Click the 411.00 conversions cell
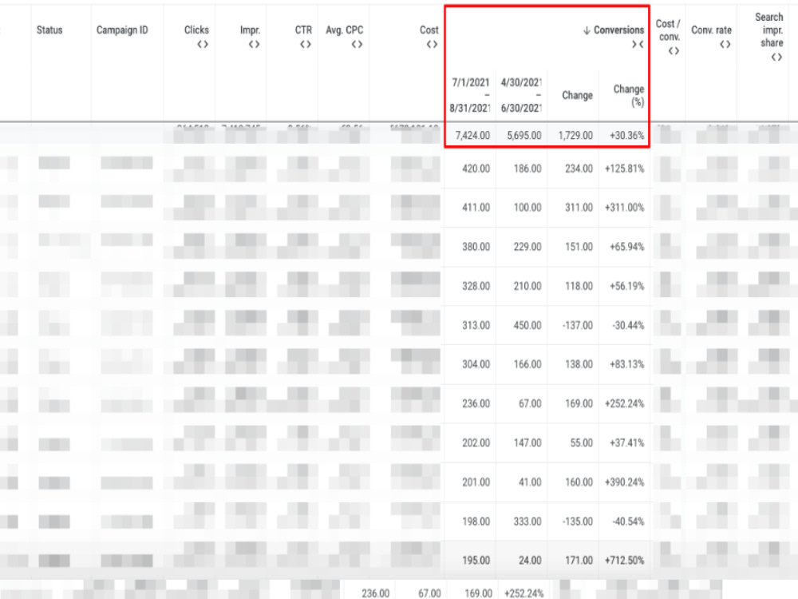 coord(476,208)
